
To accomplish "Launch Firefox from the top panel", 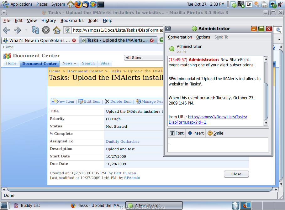I will pyautogui.click(x=78, y=4).
